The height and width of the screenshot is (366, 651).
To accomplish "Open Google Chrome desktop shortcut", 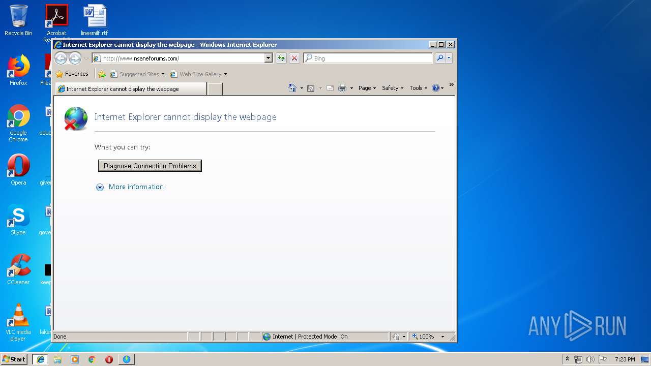I will pyautogui.click(x=18, y=124).
